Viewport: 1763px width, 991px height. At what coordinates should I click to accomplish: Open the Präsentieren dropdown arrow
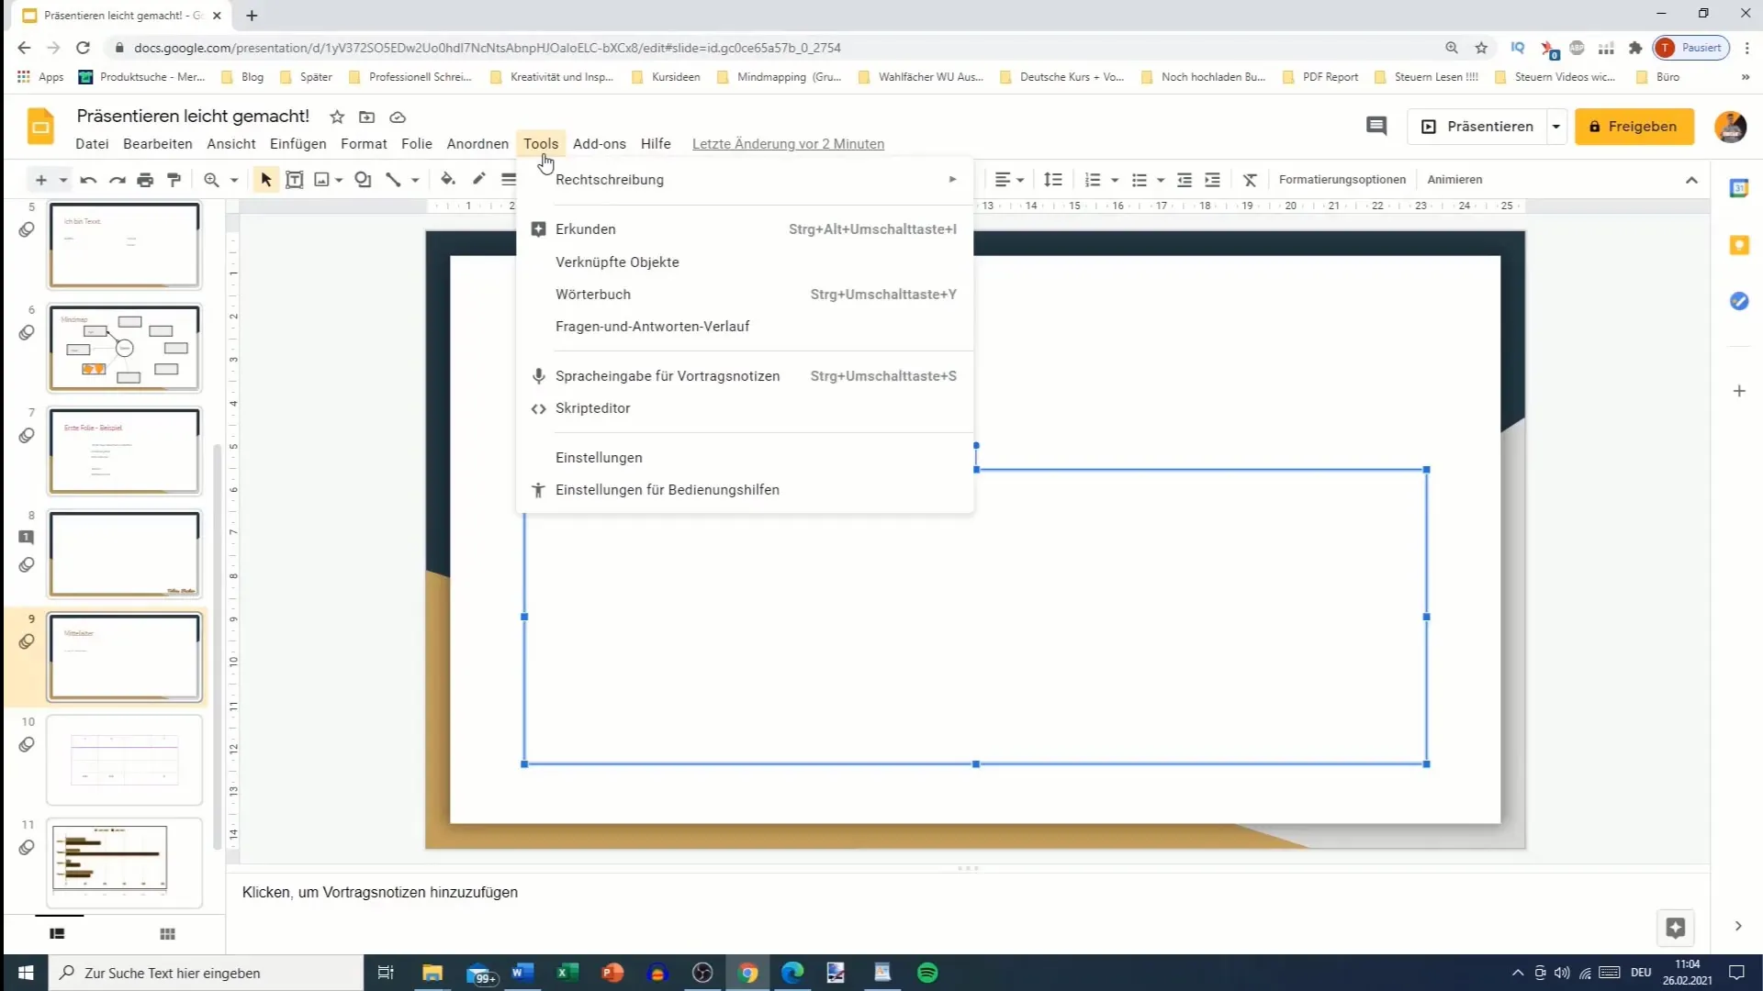pos(1555,127)
